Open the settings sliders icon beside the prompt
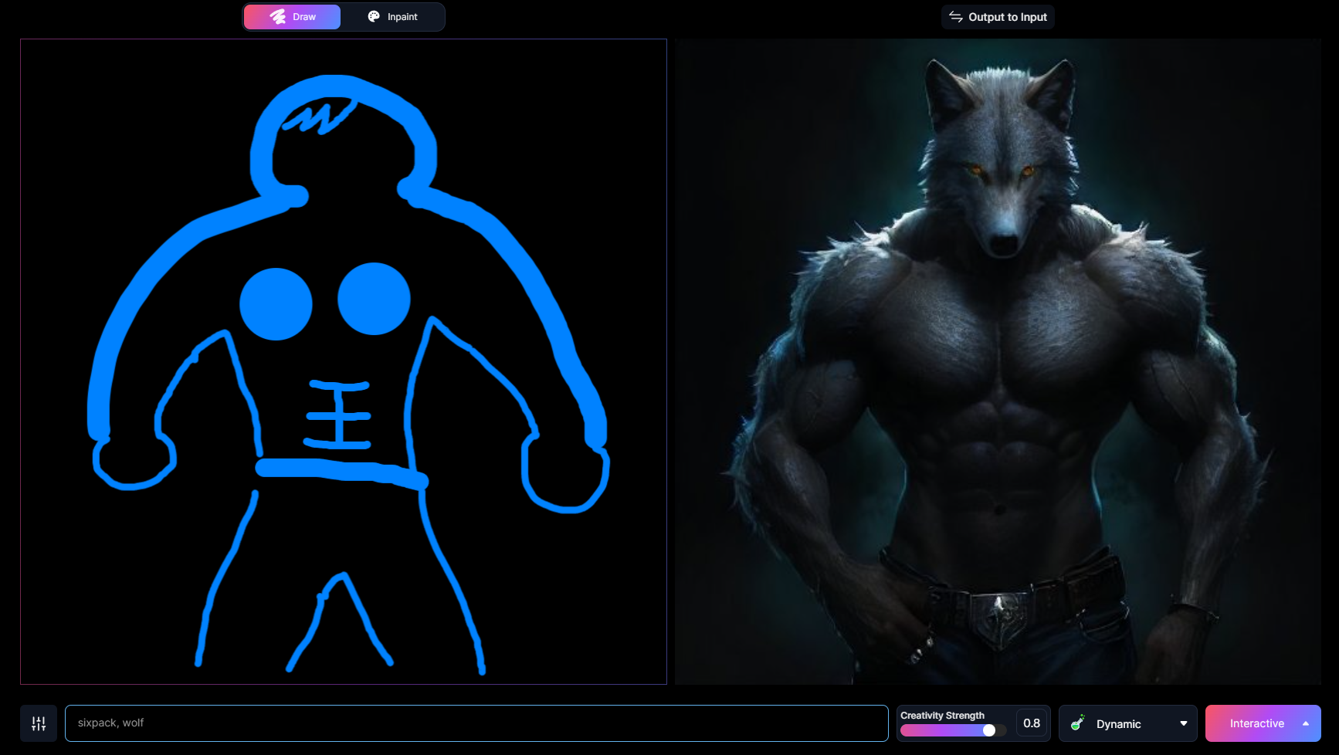 (x=39, y=723)
